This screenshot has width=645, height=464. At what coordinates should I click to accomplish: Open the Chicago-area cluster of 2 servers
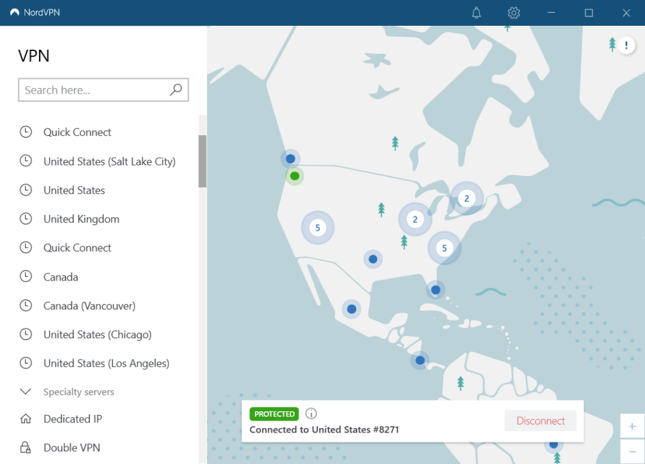(x=415, y=219)
